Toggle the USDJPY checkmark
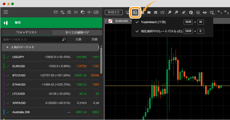 pyautogui.click(x=8, y=57)
